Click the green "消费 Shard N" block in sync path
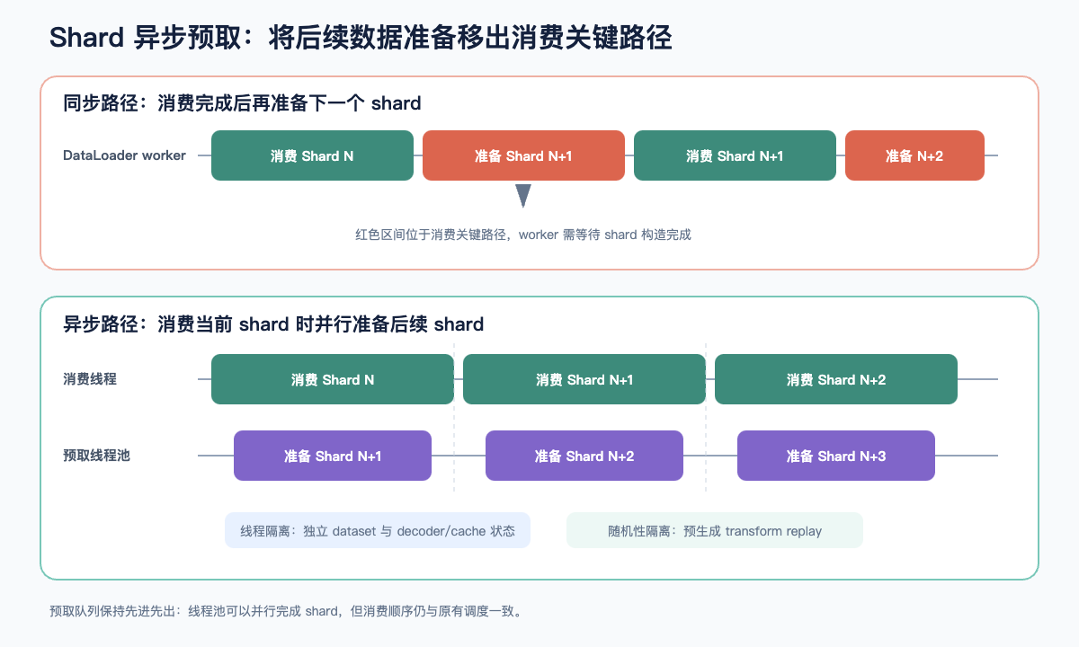The height and width of the screenshot is (647, 1079). [312, 155]
